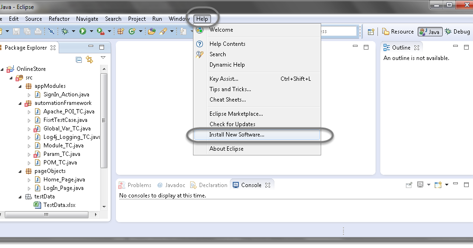Open the Project menu
The height and width of the screenshot is (248, 473).
137,19
